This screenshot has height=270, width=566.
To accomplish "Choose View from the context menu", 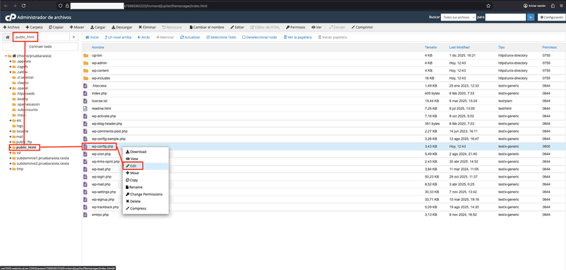I will coord(146,159).
